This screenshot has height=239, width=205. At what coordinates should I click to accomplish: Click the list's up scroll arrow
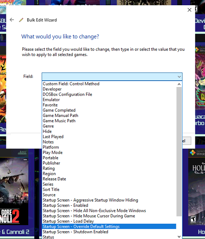179,84
